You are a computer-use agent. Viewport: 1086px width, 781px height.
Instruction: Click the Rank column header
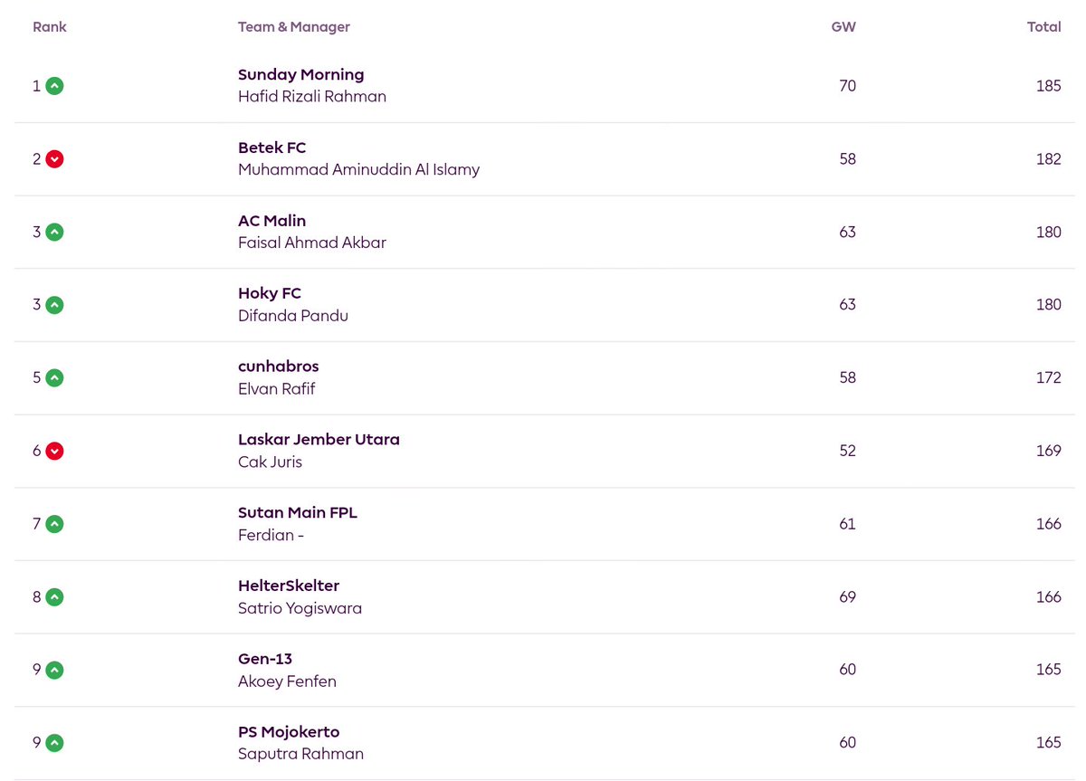click(50, 27)
